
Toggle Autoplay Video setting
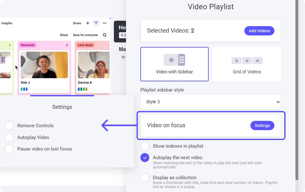tap(9, 137)
